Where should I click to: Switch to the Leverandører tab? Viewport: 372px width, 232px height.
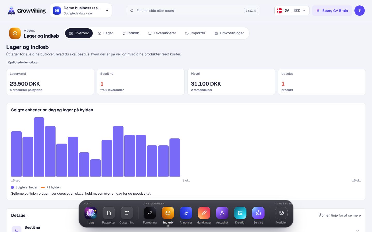coord(162,33)
